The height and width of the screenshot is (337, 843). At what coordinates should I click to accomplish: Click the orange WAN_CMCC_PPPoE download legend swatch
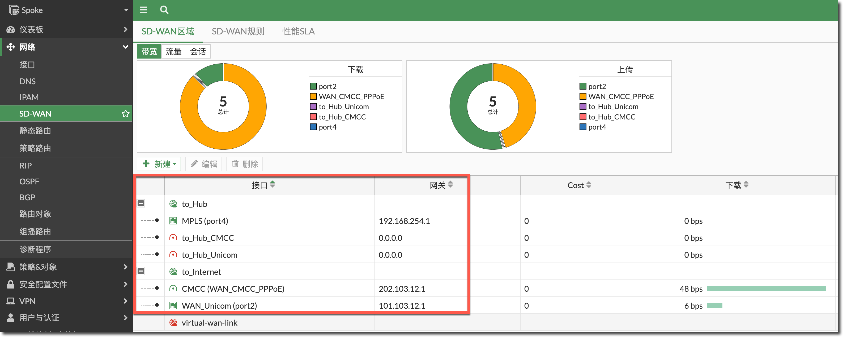[313, 96]
